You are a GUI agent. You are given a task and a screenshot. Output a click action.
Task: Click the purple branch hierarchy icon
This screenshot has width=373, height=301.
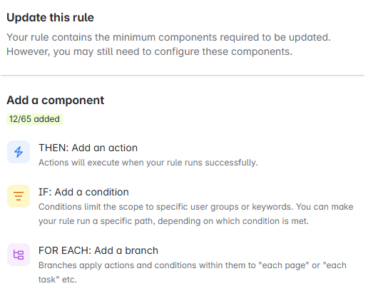19,255
